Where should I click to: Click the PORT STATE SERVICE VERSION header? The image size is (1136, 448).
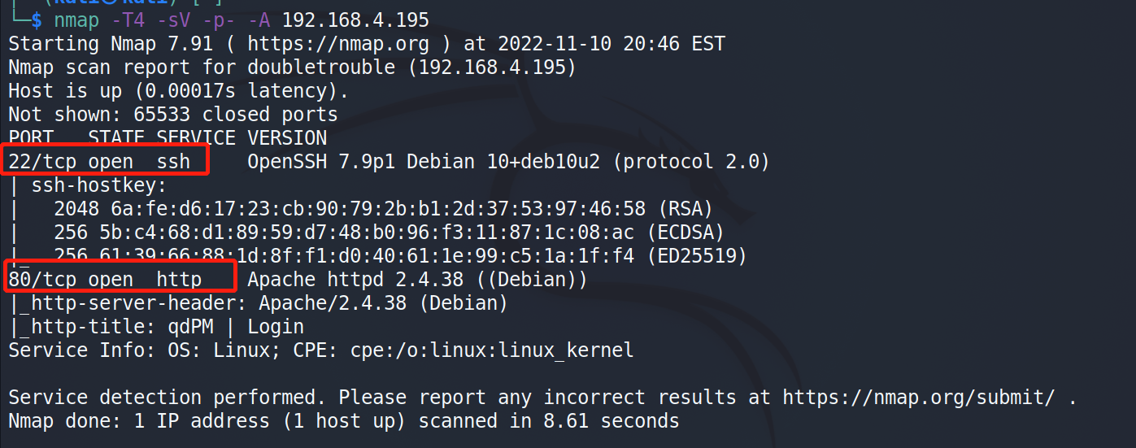click(168, 137)
